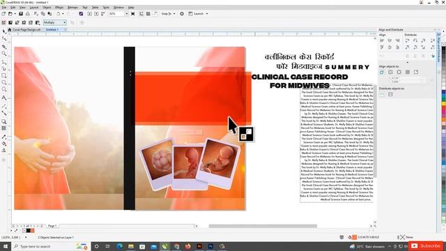The width and height of the screenshot is (446, 251).
Task: Click the Export icon in the toolbar
Action: (x=96, y=14)
